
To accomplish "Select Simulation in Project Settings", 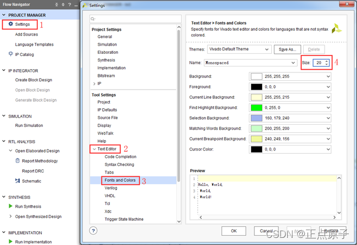I will 107,44.
